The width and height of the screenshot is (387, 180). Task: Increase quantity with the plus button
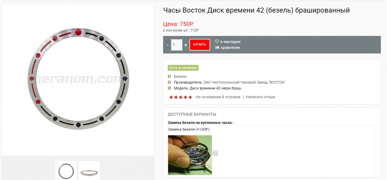186,45
